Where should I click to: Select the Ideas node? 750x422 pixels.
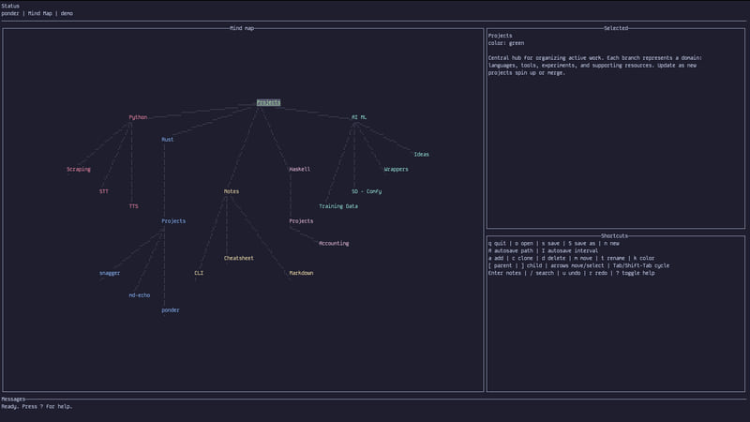(x=421, y=155)
